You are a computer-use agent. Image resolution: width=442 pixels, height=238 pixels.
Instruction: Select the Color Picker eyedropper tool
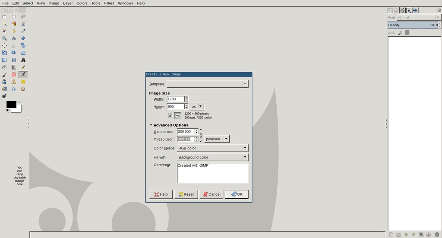coord(23,31)
